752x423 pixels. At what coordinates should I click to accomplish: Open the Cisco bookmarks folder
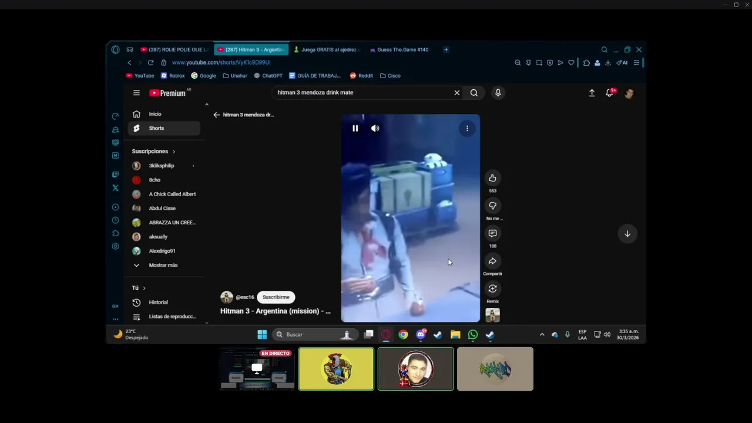(390, 75)
